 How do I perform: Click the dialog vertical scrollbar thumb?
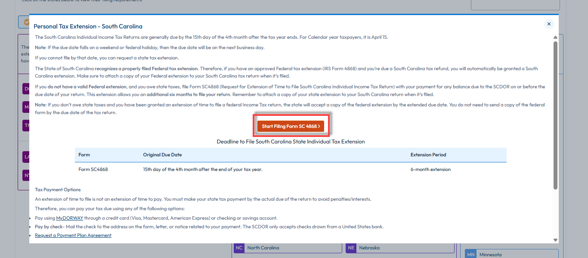click(x=555, y=115)
